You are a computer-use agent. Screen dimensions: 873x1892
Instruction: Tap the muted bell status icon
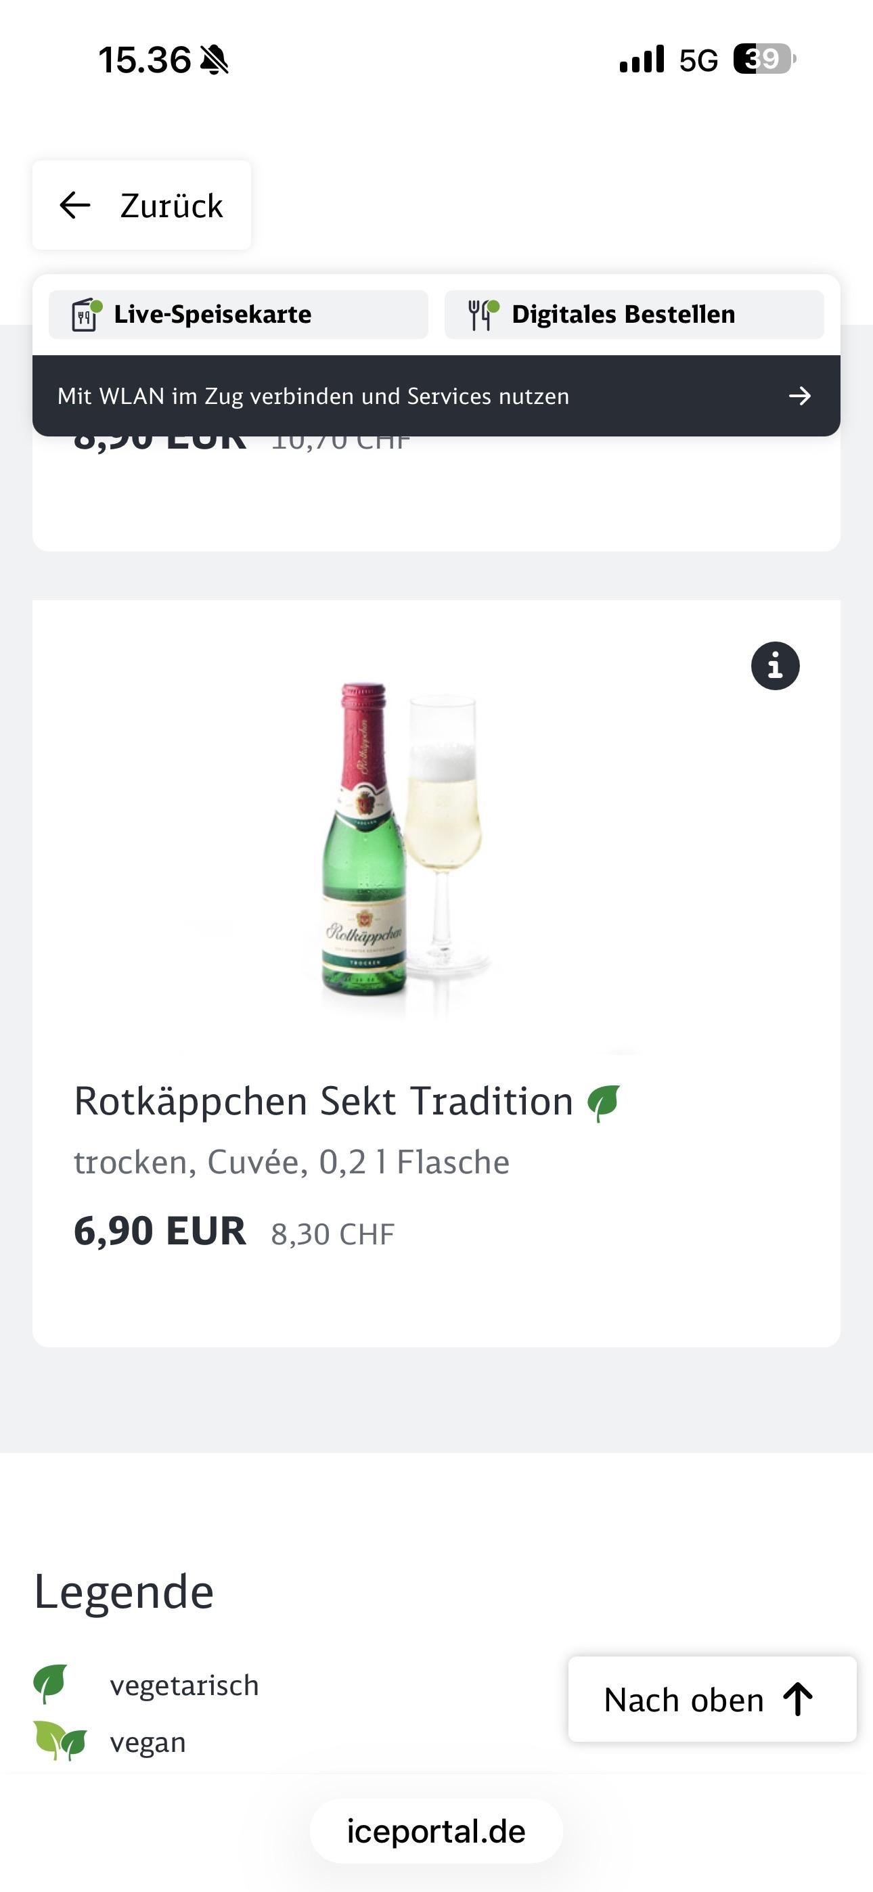click(x=215, y=60)
